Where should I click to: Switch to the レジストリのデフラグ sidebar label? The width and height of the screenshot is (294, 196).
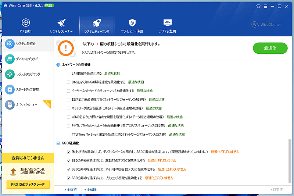coord(28,74)
